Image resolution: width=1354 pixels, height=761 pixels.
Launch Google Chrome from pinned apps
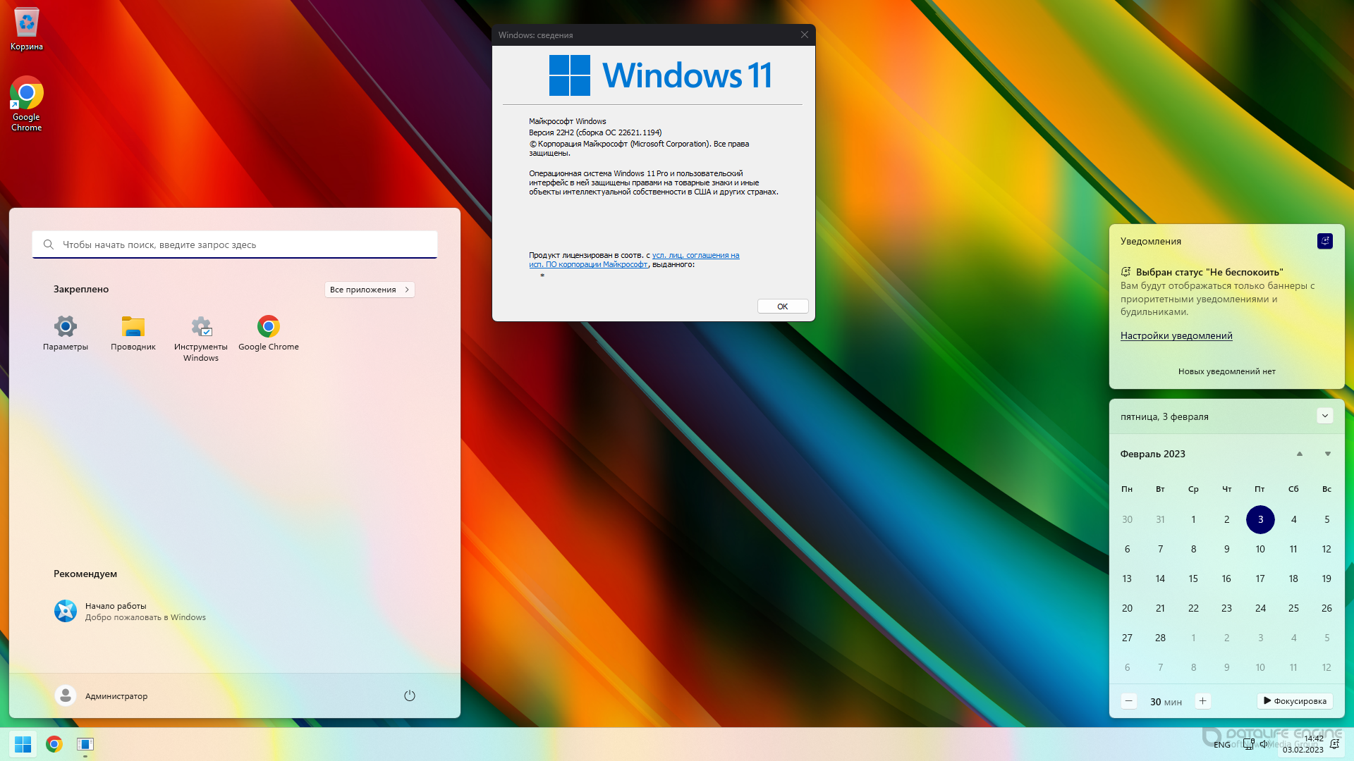coord(269,333)
